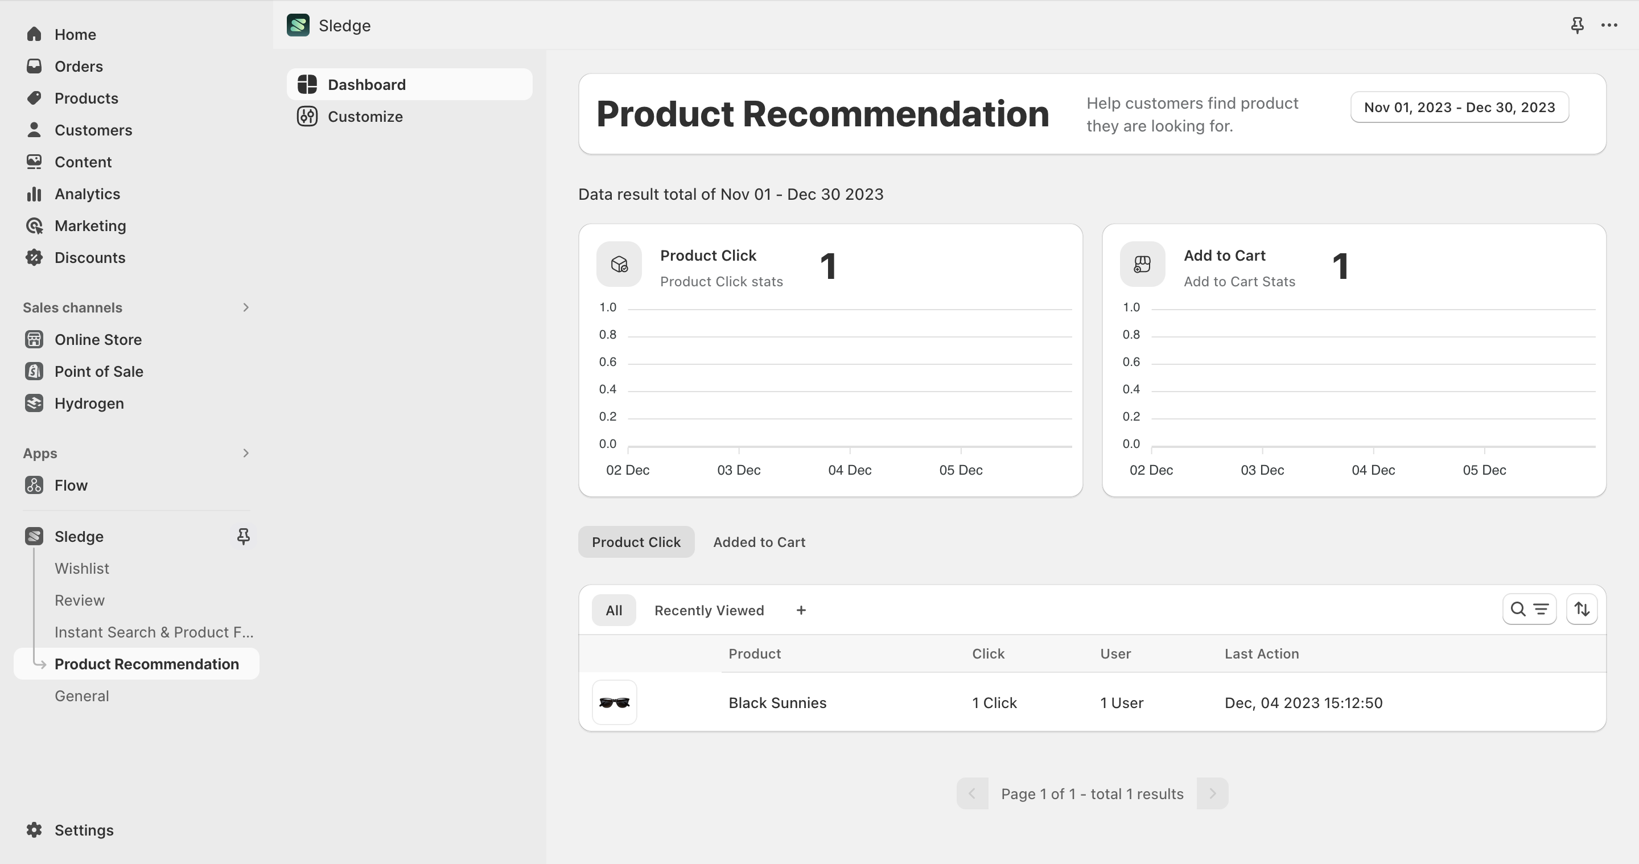Open Wishlist under Sledge
The image size is (1639, 864).
tap(81, 568)
